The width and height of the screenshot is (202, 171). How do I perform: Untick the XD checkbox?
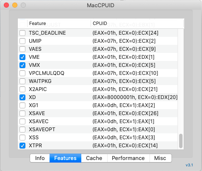(22, 97)
